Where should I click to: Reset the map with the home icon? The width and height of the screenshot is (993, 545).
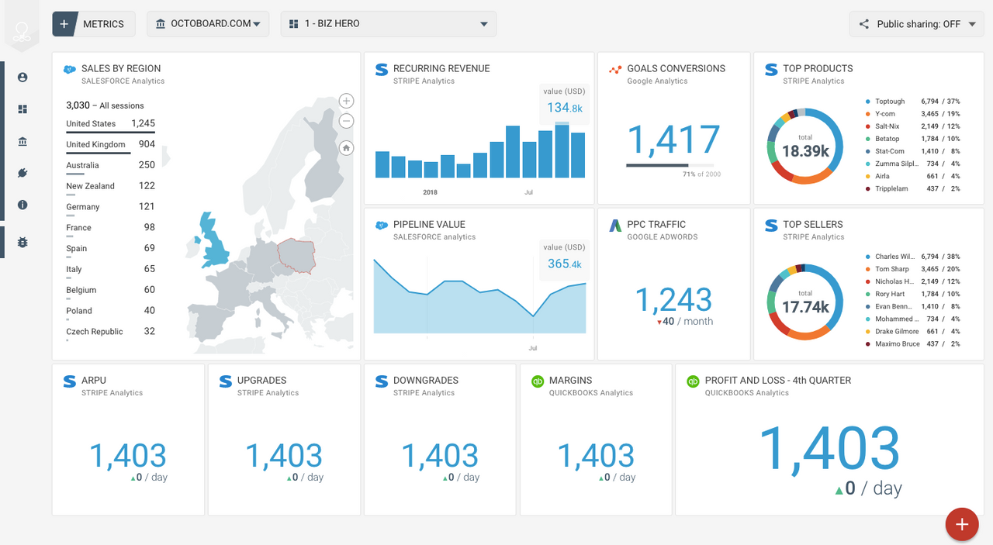[x=347, y=147]
